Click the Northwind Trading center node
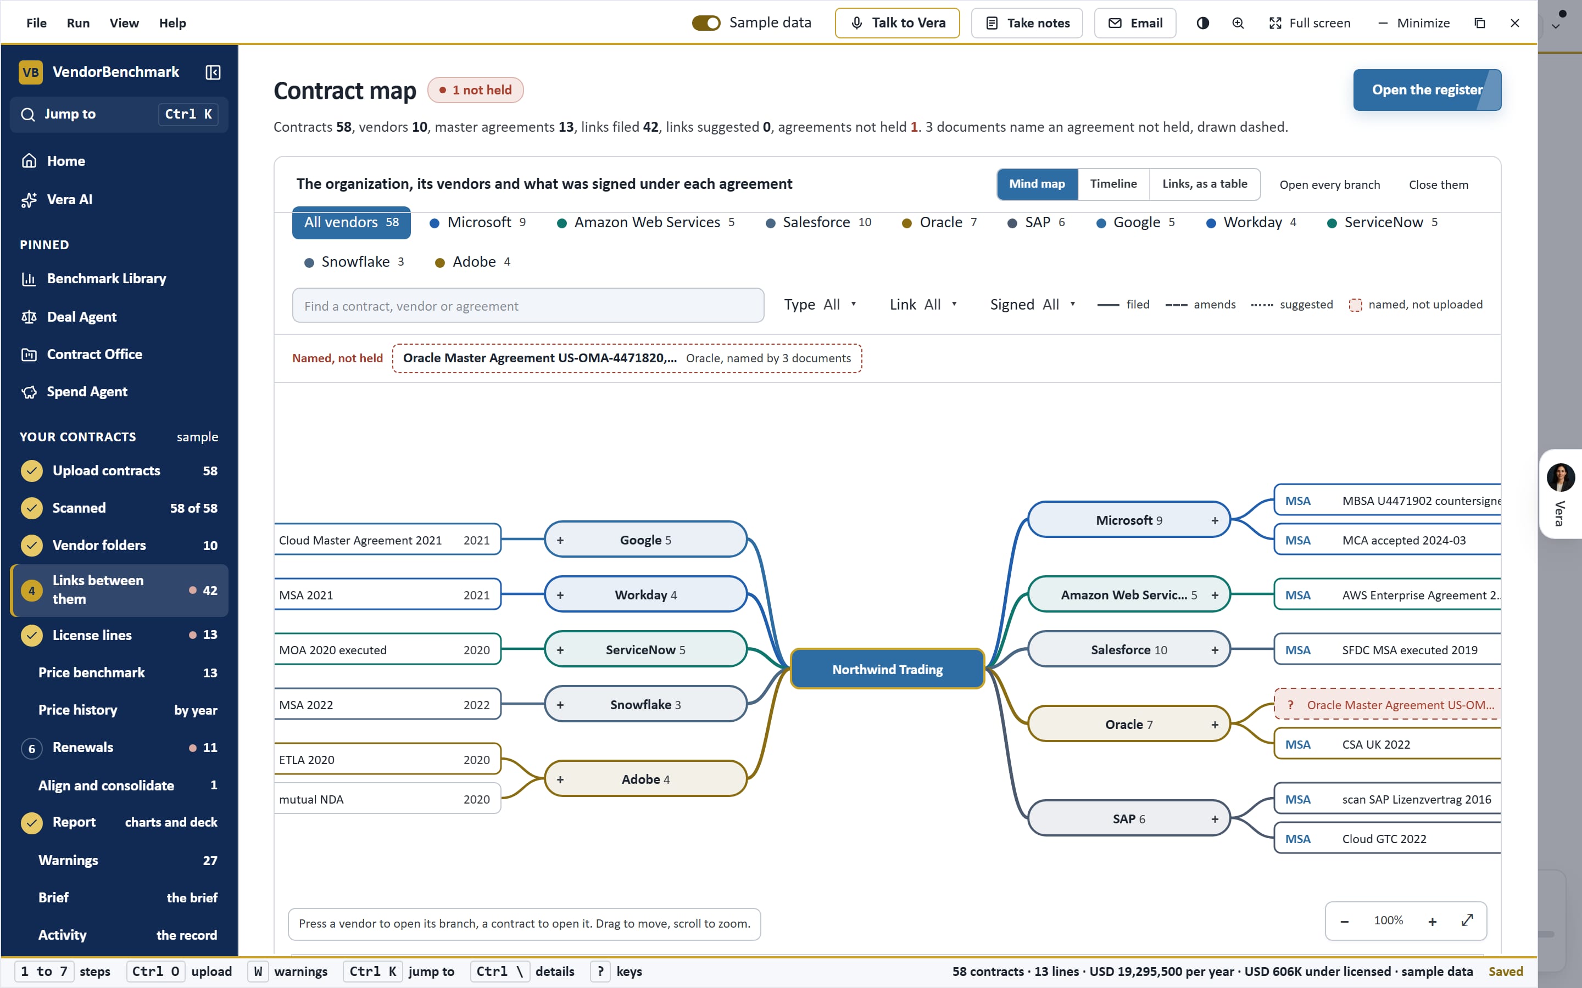Screen dimensions: 1582x988 pyautogui.click(x=887, y=669)
